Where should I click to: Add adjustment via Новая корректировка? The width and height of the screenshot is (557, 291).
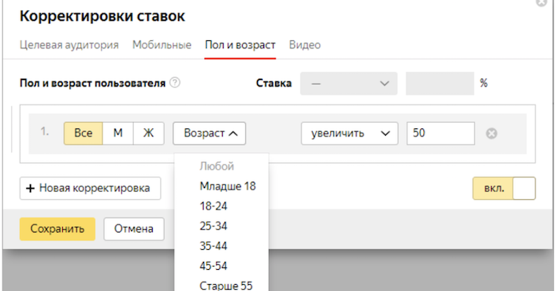tap(90, 188)
